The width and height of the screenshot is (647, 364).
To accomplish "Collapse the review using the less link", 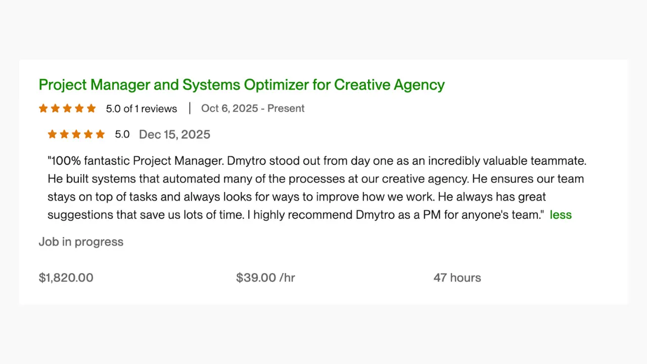I will point(561,214).
